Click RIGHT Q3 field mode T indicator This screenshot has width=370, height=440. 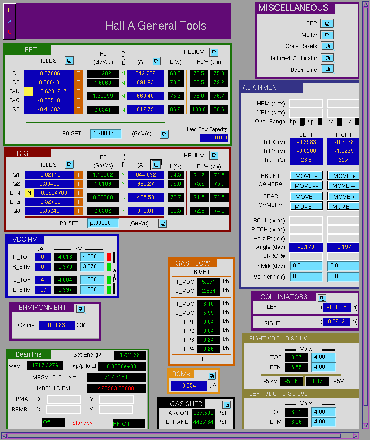tap(79, 211)
